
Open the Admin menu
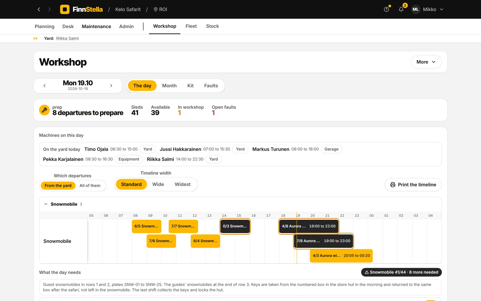coord(126,26)
